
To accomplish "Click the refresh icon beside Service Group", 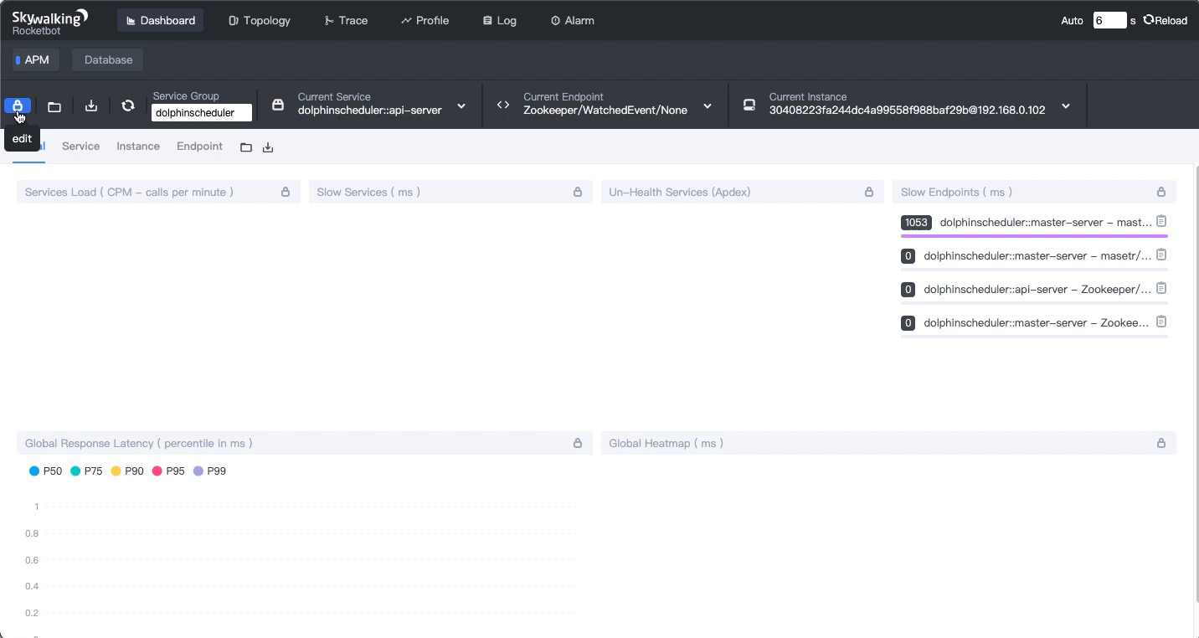I will coord(128,105).
